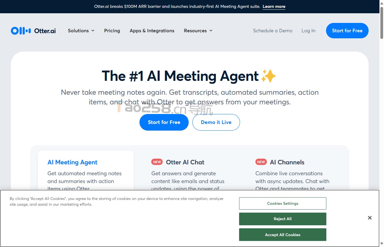This screenshot has width=384, height=247.
Task: Go to Apps & Integrations
Action: 152,31
